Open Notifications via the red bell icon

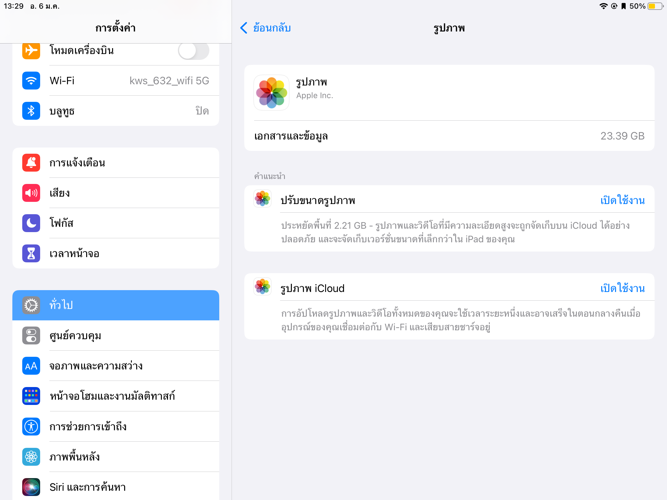(x=31, y=163)
